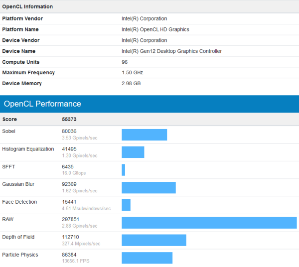
Task: Click the Depth of Field bar
Action: [154, 240]
